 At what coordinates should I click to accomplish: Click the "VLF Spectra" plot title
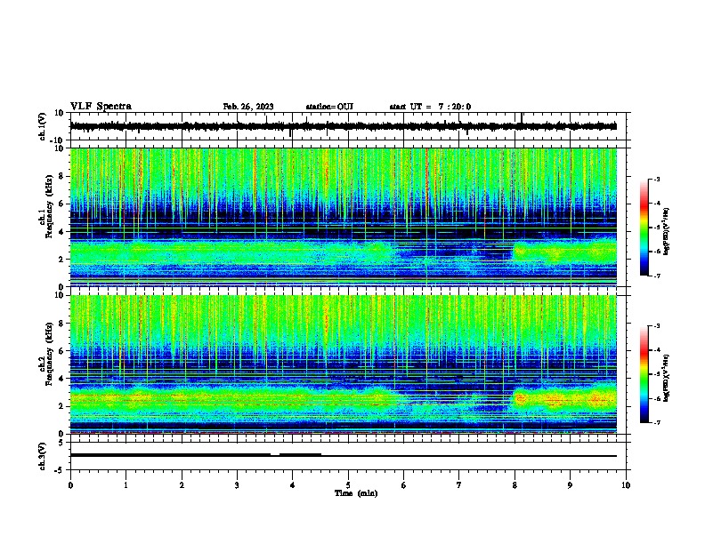click(101, 107)
